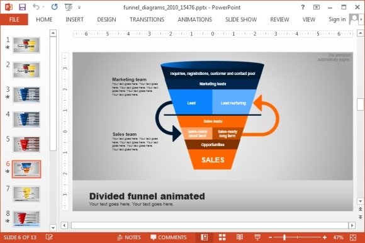This screenshot has height=243, width=365.
Task: Select Normal view in status bar
Action: (x=204, y=237)
